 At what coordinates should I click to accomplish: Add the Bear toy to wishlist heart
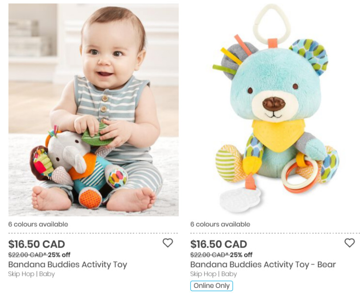click(x=349, y=243)
